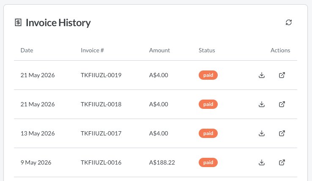Click the 9 May 2026 date cell

pyautogui.click(x=36, y=162)
